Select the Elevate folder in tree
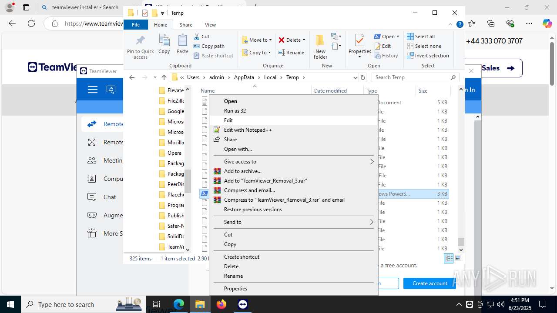 point(171,90)
